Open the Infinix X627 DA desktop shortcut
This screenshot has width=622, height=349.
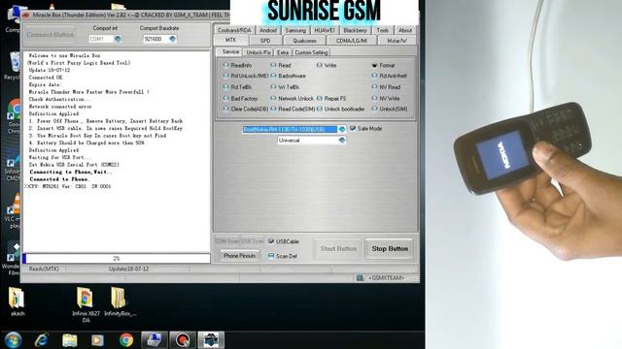click(x=86, y=304)
